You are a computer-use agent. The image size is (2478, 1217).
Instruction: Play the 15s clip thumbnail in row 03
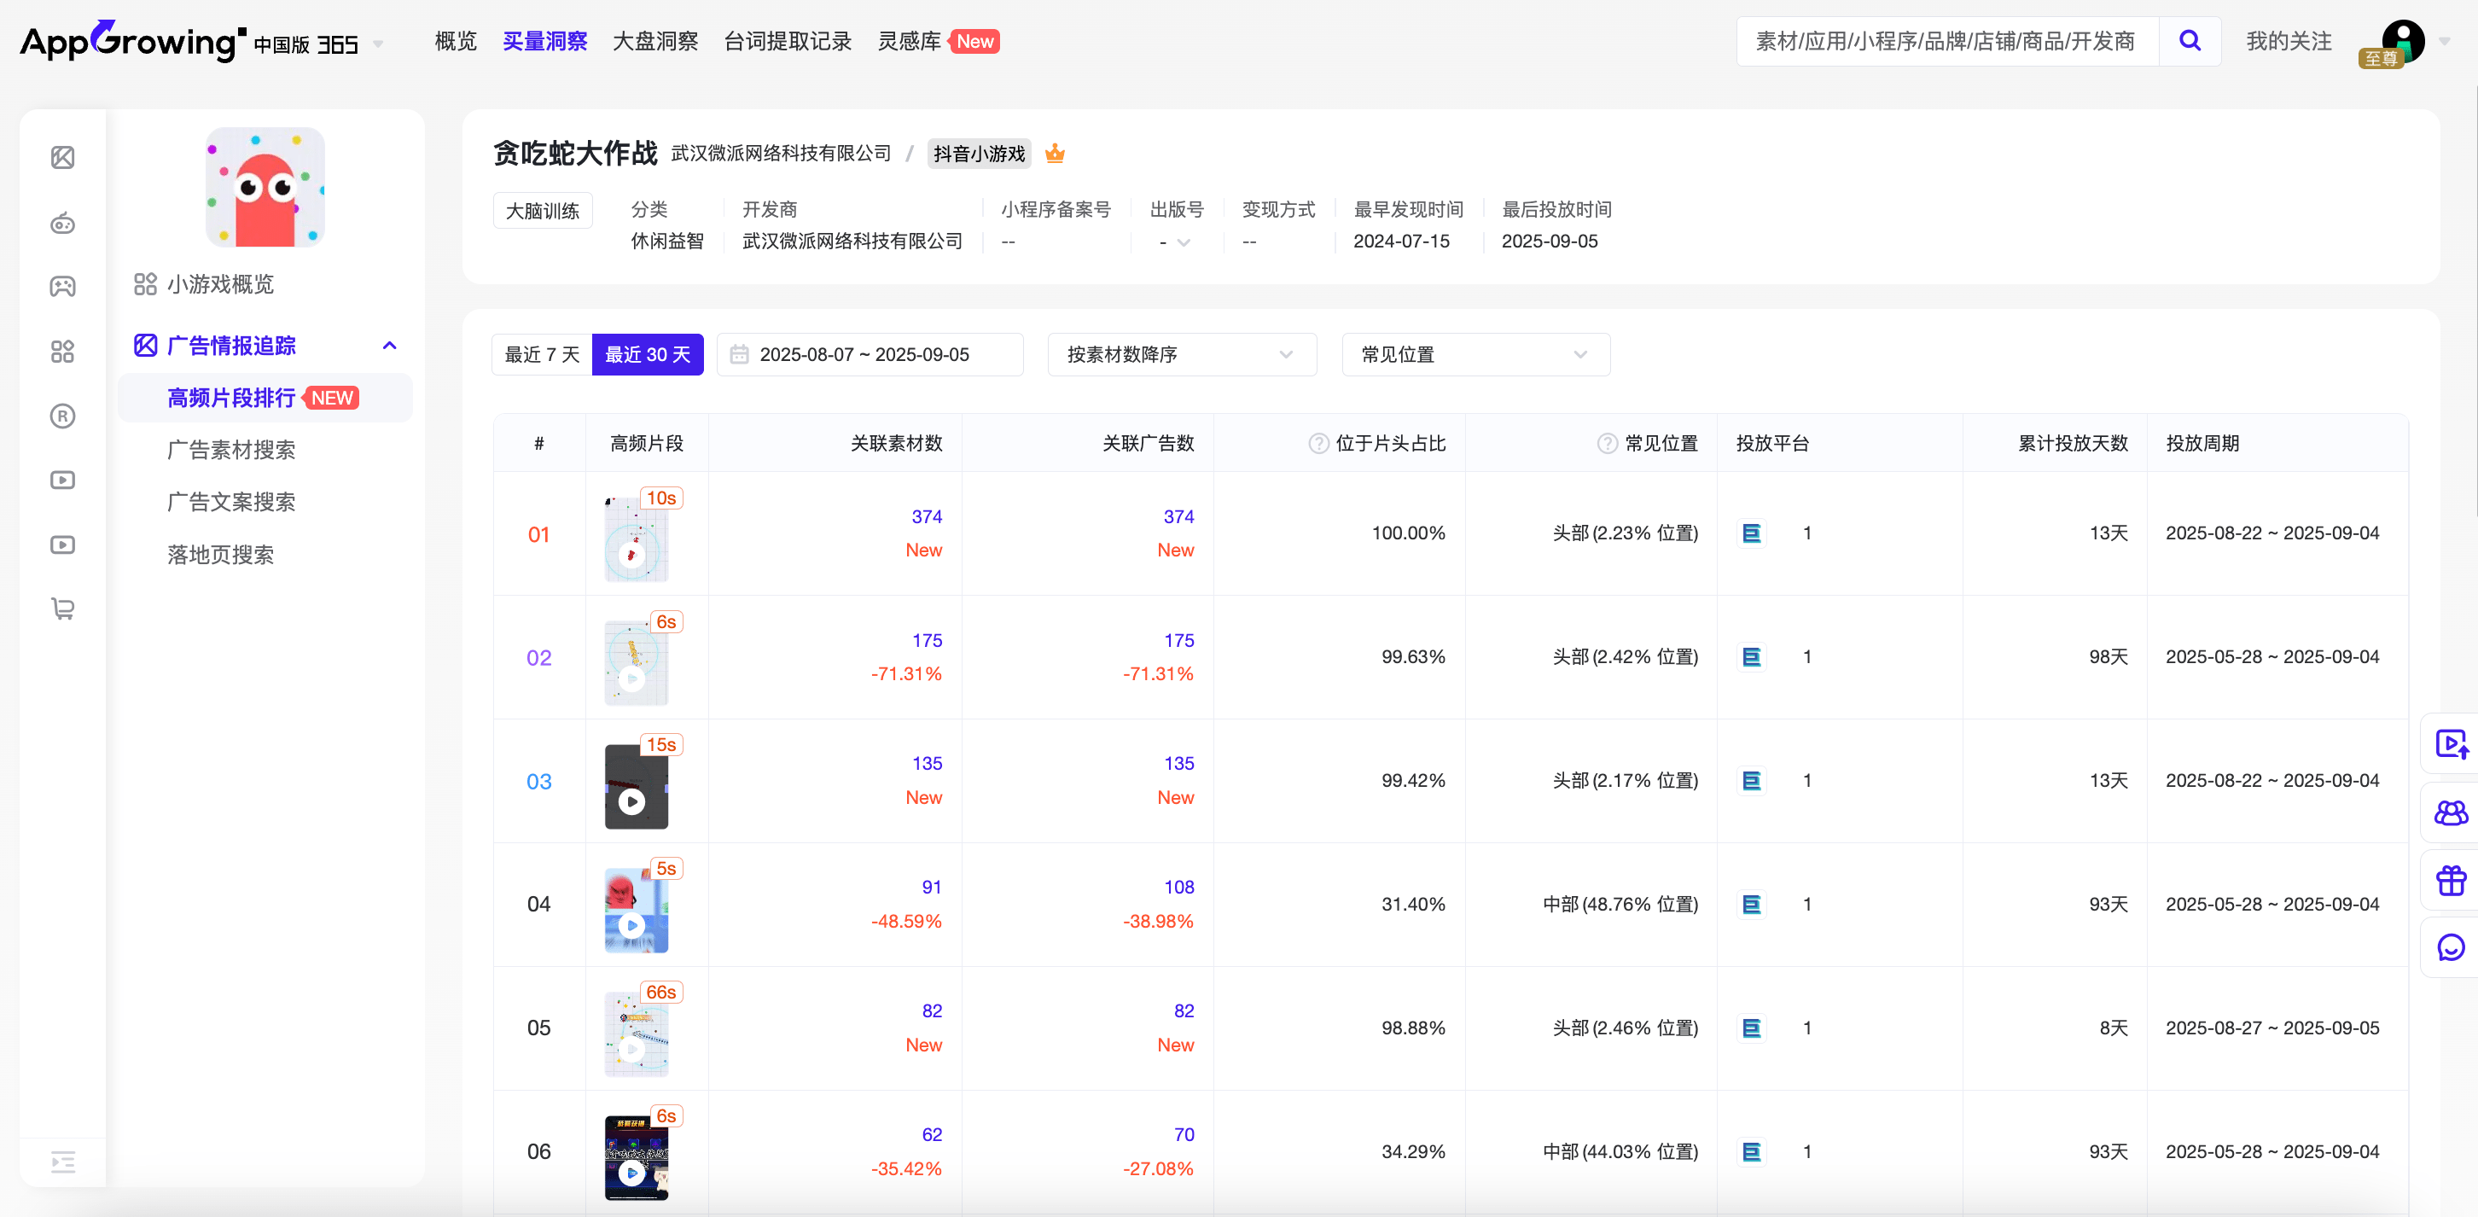tap(632, 801)
